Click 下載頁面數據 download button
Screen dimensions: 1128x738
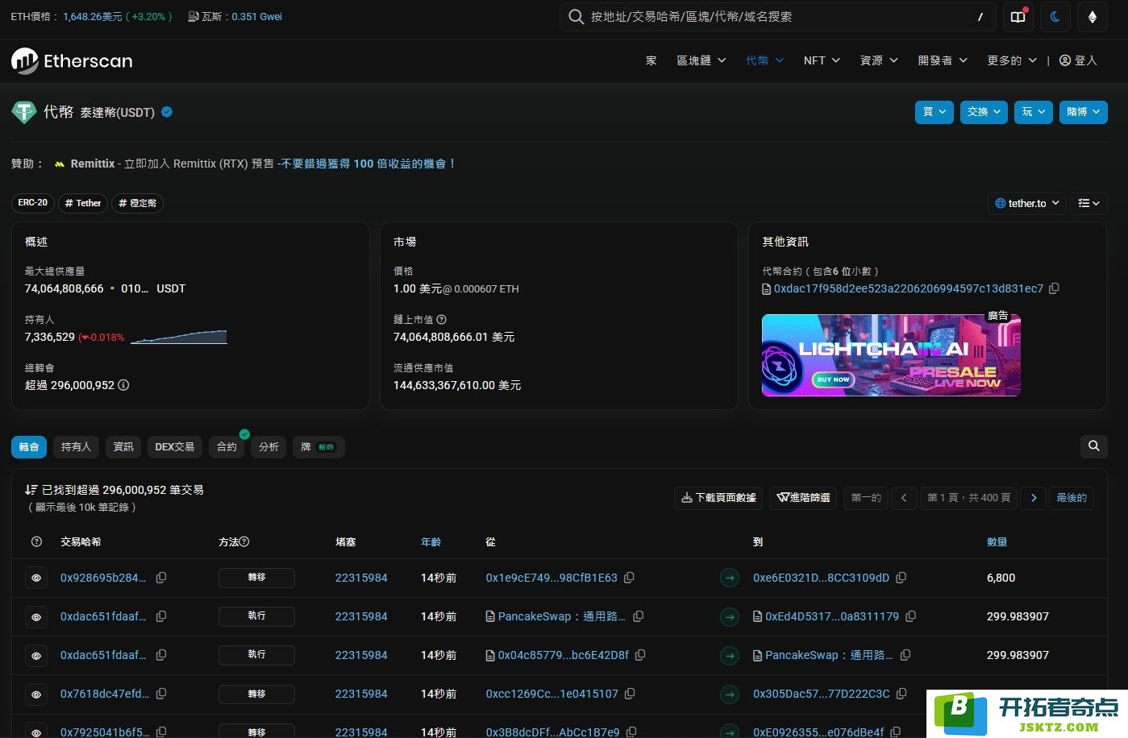pos(718,498)
